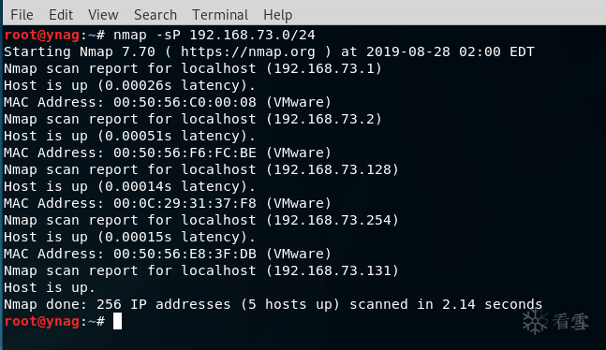Click the IP address 192.168.73.128
The image size is (606, 350).
pos(333,170)
